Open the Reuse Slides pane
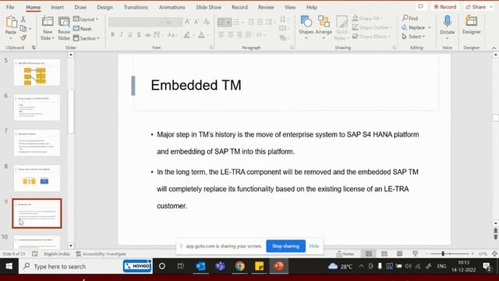Screen dimensions: 499x281 64,28
